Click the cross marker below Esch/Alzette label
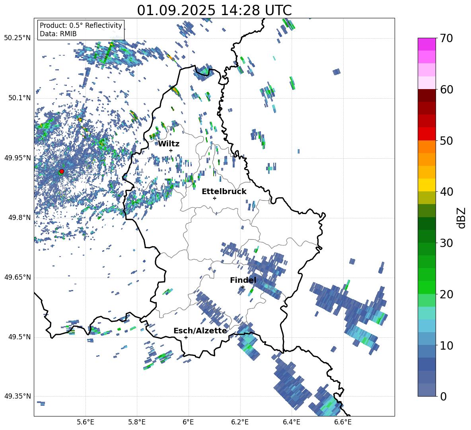The height and width of the screenshot is (430, 471). pos(186,337)
